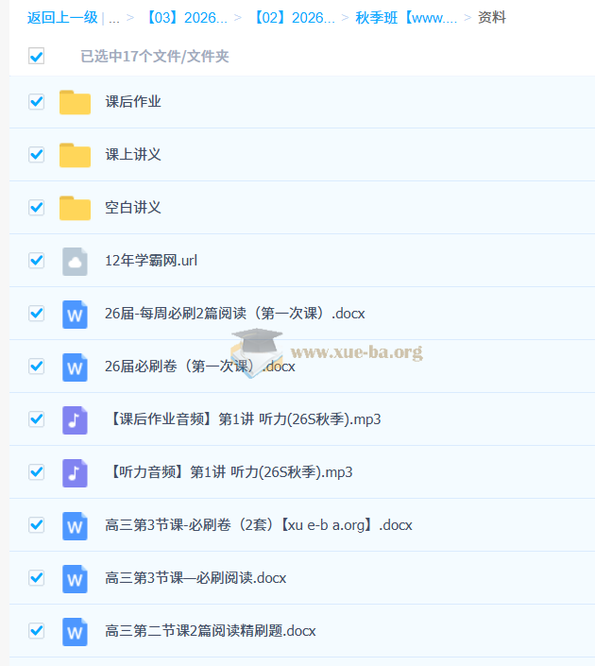Viewport: 595px width, 666px height.
Task: Click Word icon for 高三第3节课—必刷阅读.docx
Action: click(x=75, y=578)
